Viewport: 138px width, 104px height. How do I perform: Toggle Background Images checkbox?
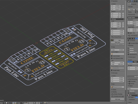tap(113, 96)
